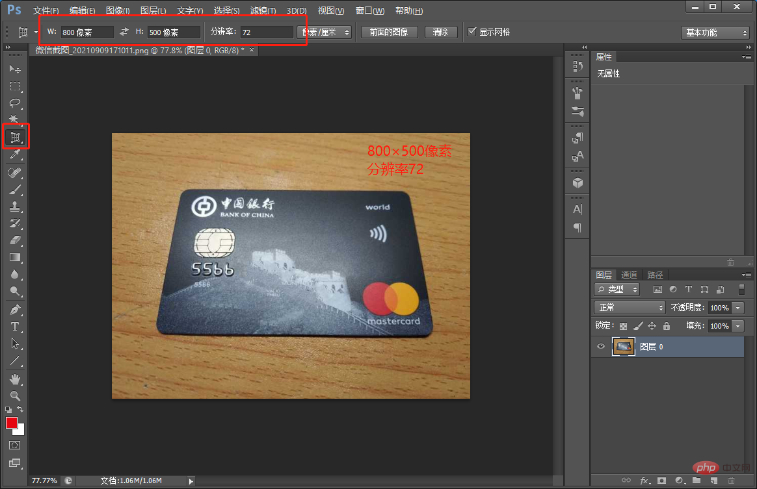Hide 图层 0 with the eye icon
The height and width of the screenshot is (489, 757).
pyautogui.click(x=600, y=346)
